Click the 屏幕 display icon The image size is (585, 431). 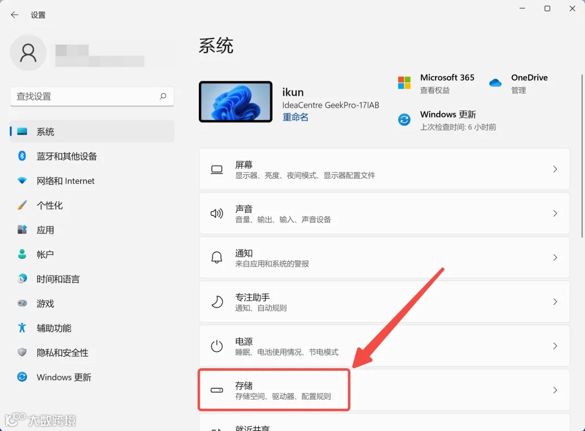click(217, 169)
